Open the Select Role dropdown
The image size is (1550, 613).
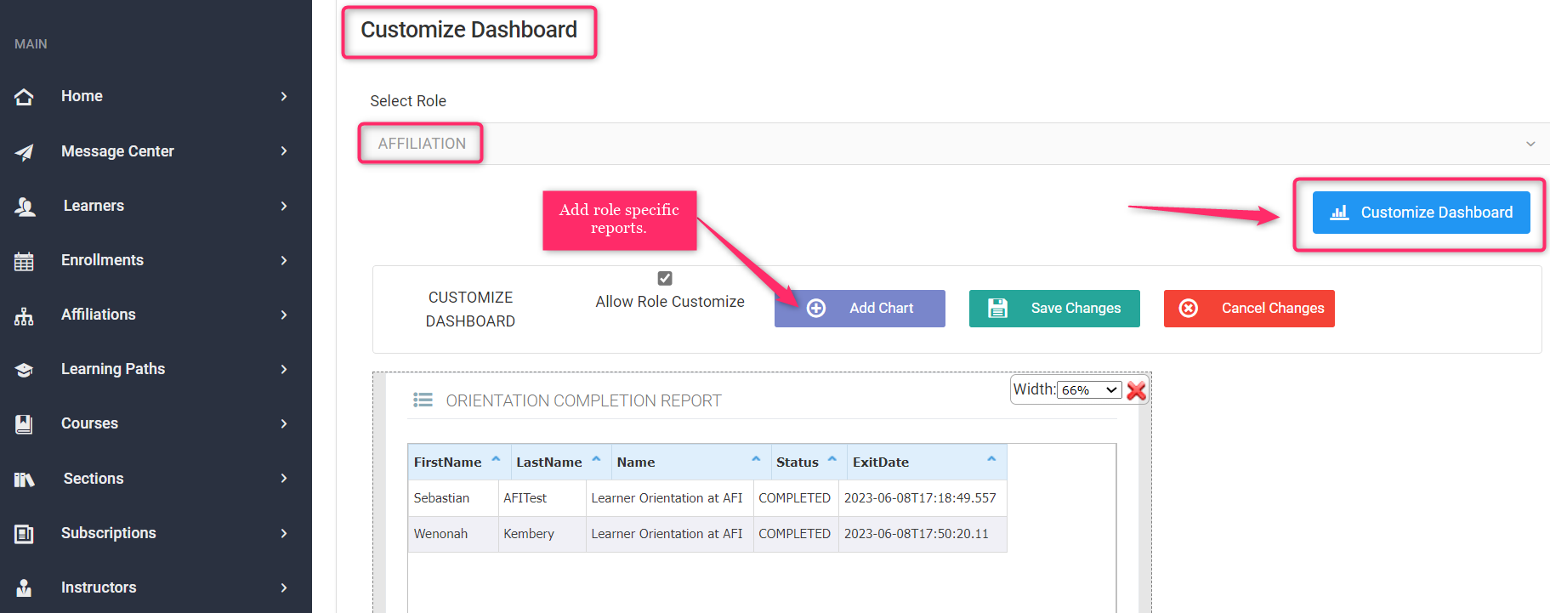pos(952,144)
